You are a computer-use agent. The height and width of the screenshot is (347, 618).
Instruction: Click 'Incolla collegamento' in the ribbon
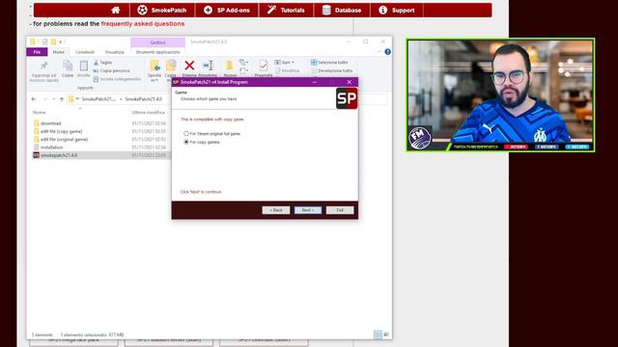(x=117, y=79)
